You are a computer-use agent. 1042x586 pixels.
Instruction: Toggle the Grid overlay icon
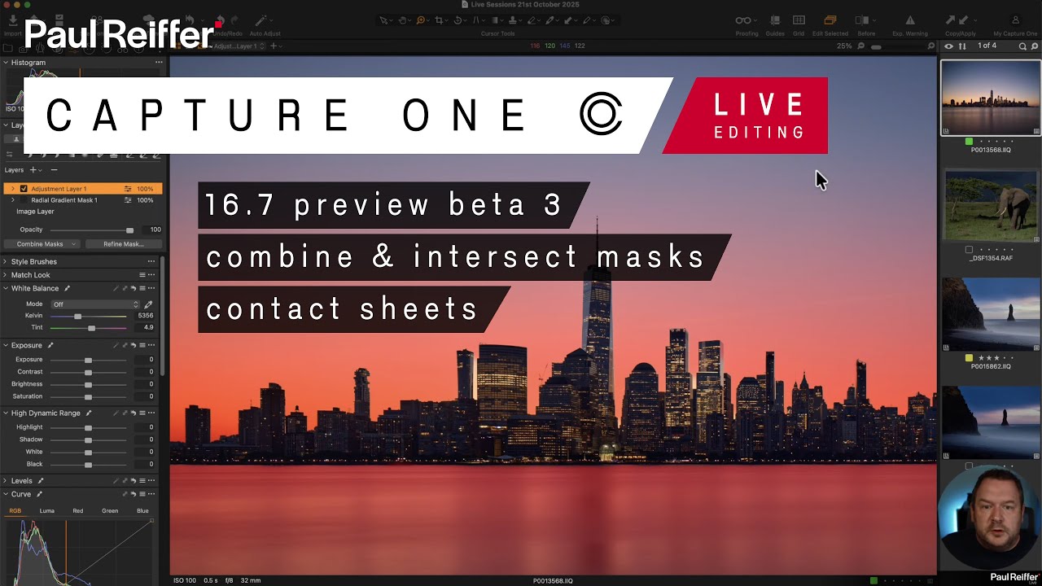[799, 20]
